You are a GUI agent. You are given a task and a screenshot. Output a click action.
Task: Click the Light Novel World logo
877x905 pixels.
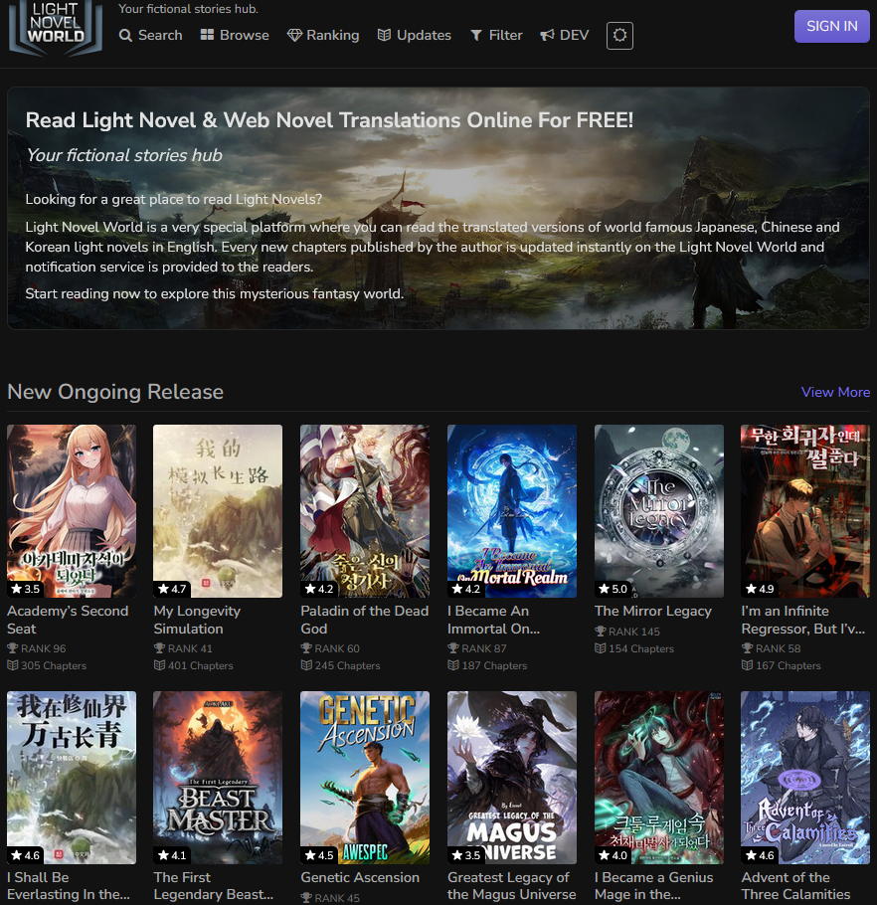pos(55,28)
